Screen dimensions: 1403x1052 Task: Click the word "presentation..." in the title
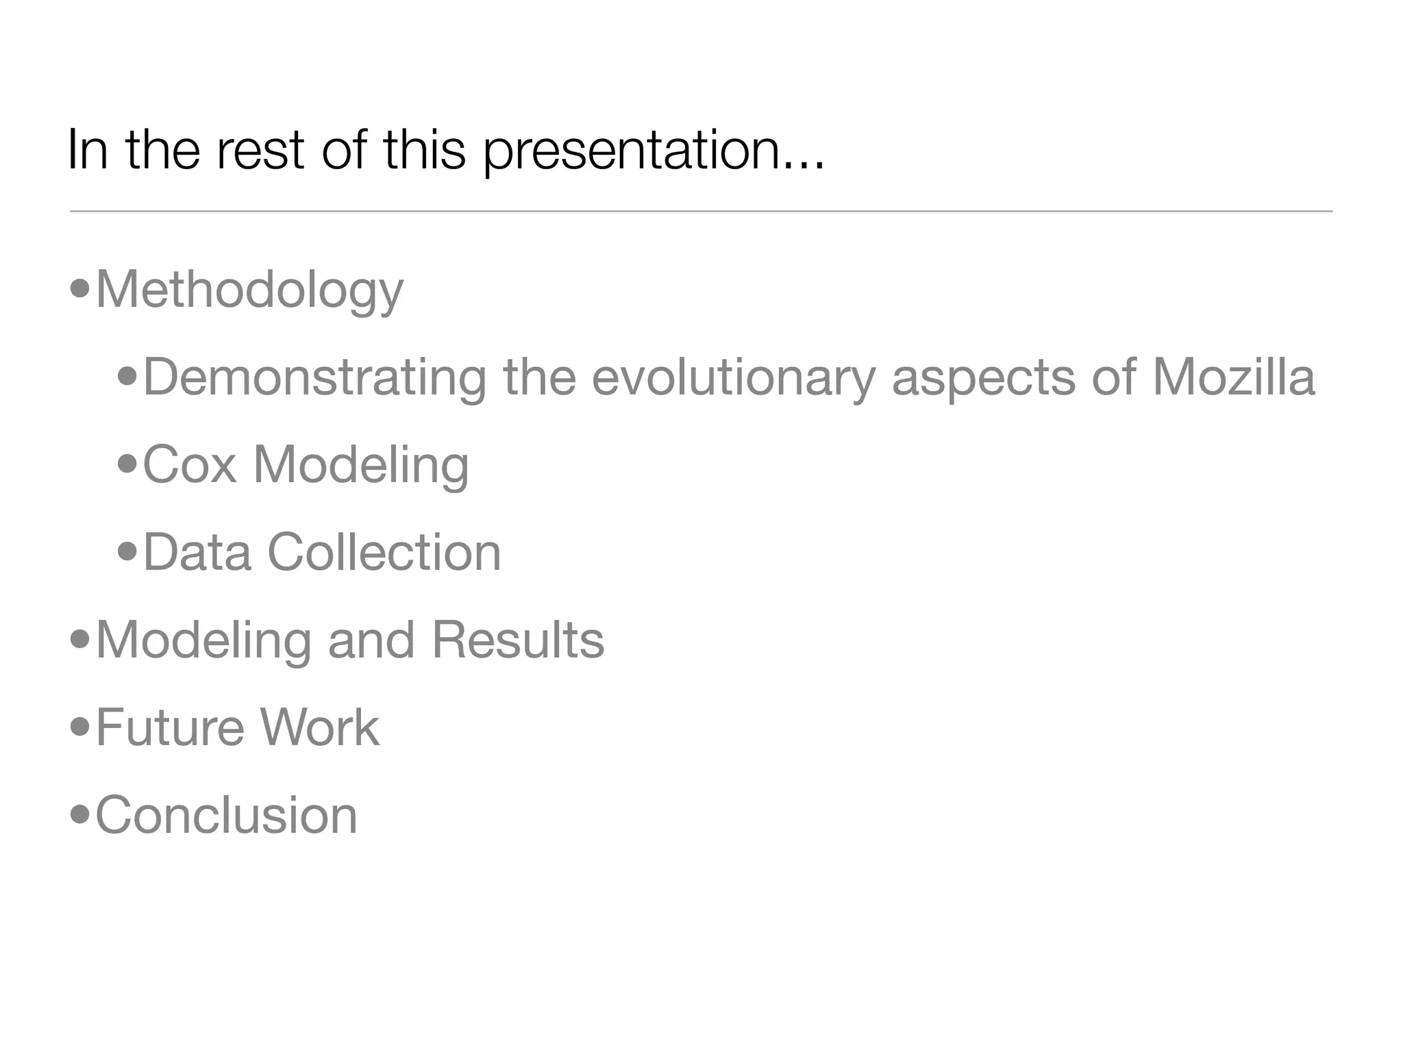654,151
